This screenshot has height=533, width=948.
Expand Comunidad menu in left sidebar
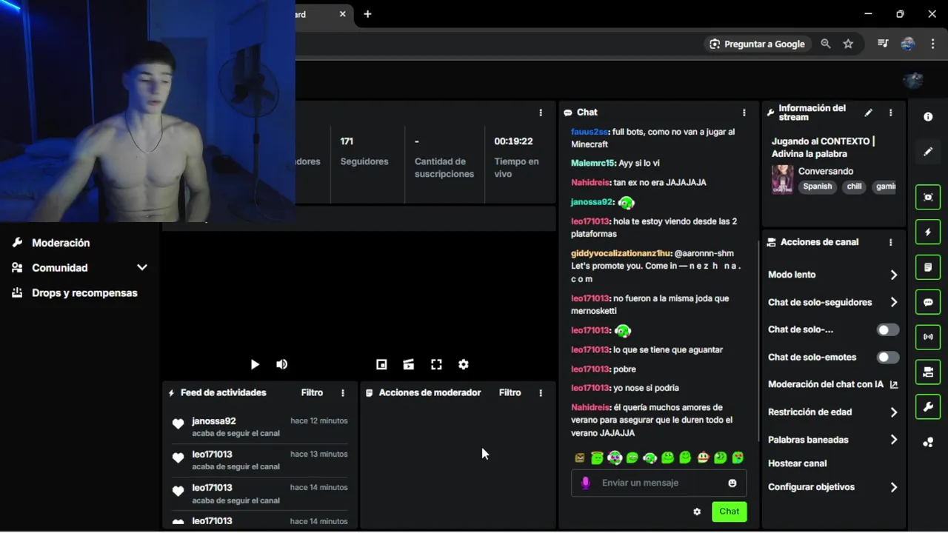click(x=141, y=268)
